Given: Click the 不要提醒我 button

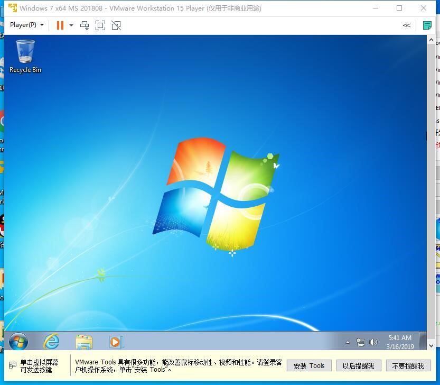Looking at the screenshot, I should tap(408, 365).
